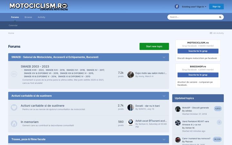The image size is (232, 145).
Task: Open avatar beside Care-i numarul tau norocos
Action: [x=178, y=140]
